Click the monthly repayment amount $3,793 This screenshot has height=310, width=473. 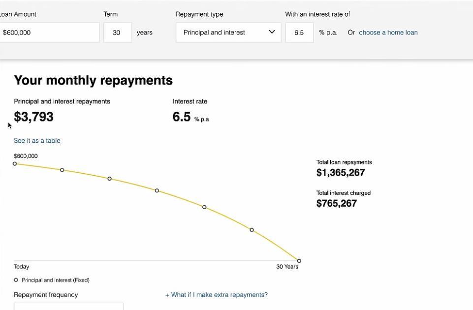(34, 117)
